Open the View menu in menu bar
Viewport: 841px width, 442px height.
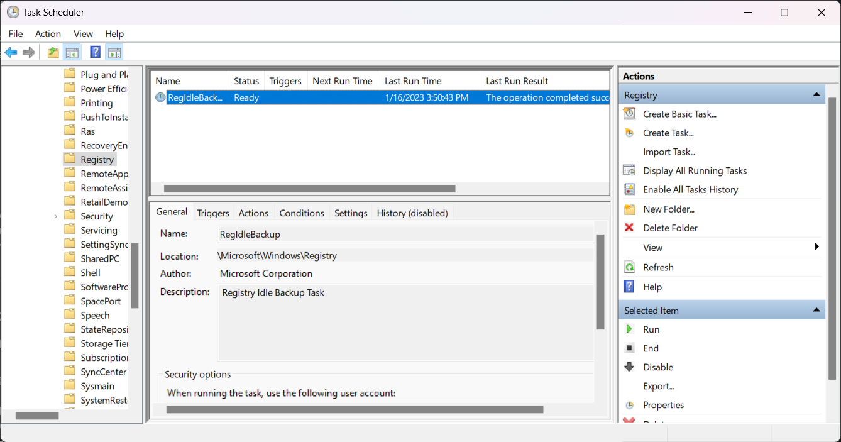tap(83, 34)
